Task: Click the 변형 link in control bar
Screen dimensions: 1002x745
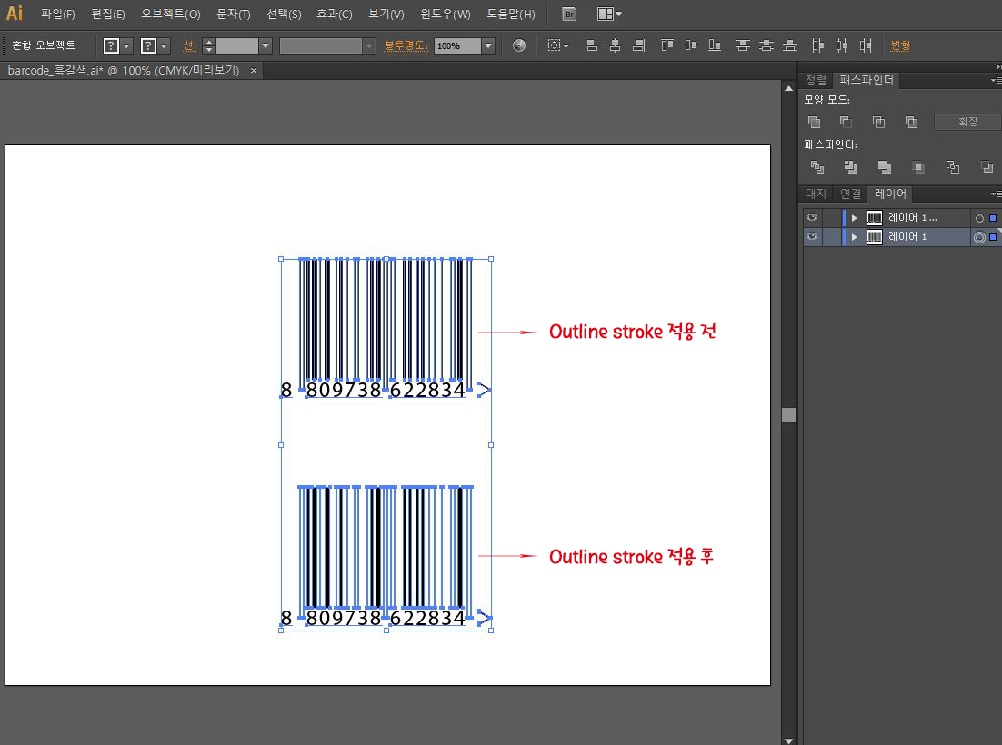Action: pyautogui.click(x=900, y=45)
